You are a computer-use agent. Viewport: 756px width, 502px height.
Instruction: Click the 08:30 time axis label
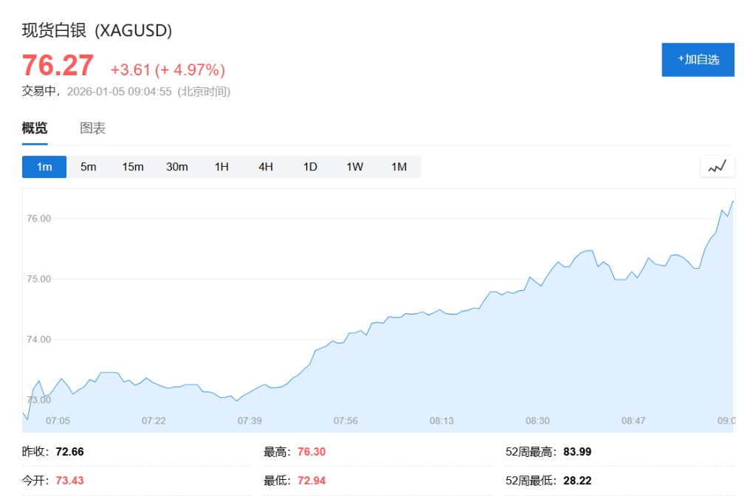(537, 421)
